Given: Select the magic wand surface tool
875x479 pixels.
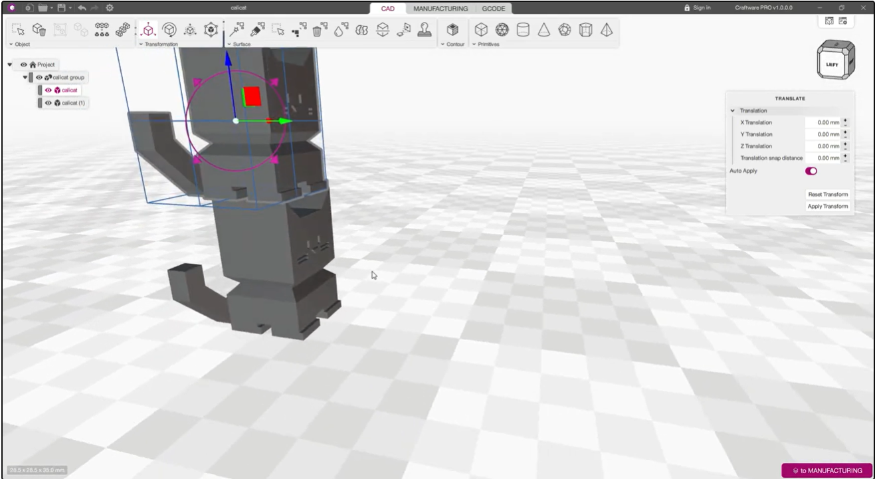Looking at the screenshot, I should pos(237,30).
